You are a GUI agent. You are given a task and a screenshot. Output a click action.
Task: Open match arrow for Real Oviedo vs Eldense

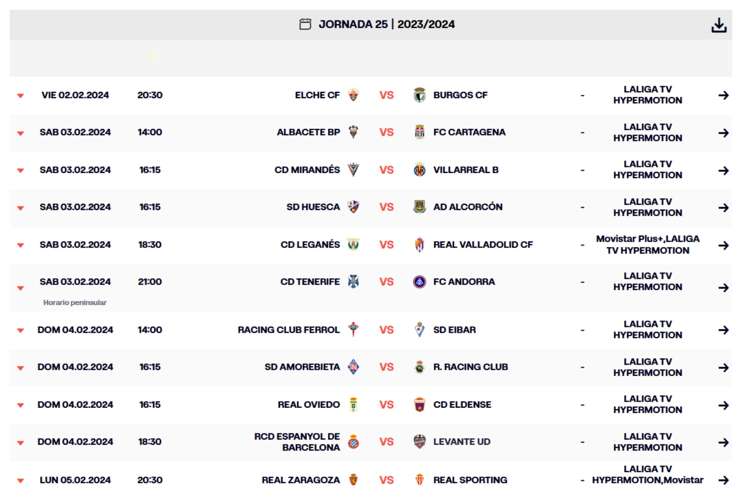click(723, 405)
